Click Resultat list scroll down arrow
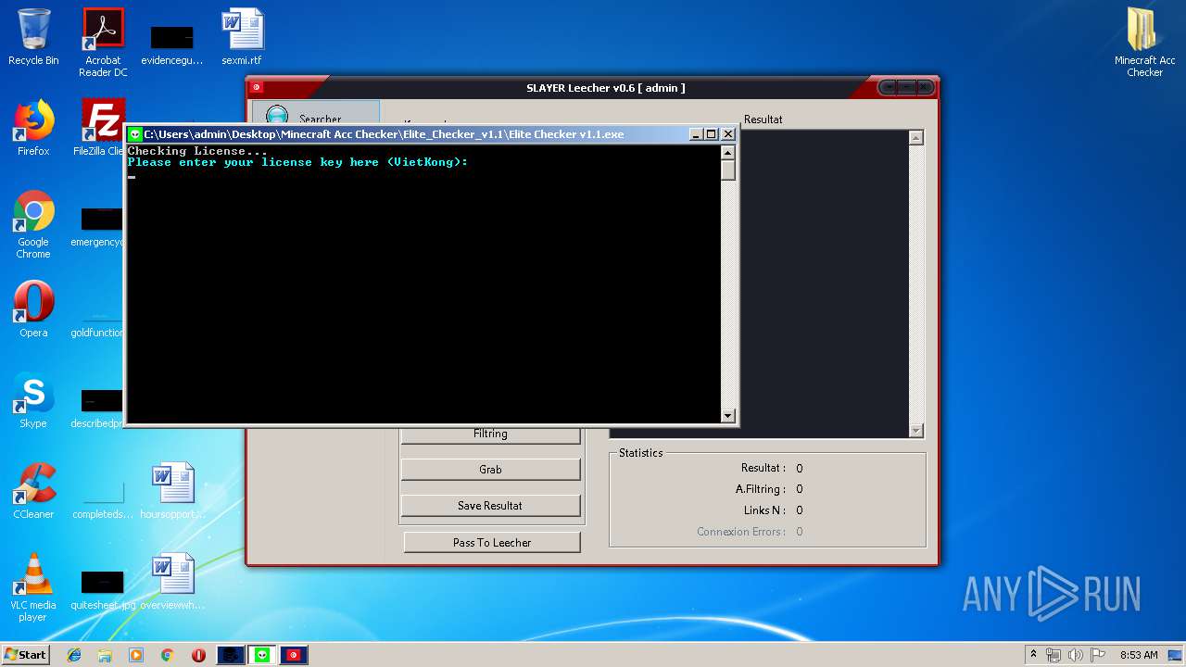Screen dimensions: 1186x667 point(916,430)
